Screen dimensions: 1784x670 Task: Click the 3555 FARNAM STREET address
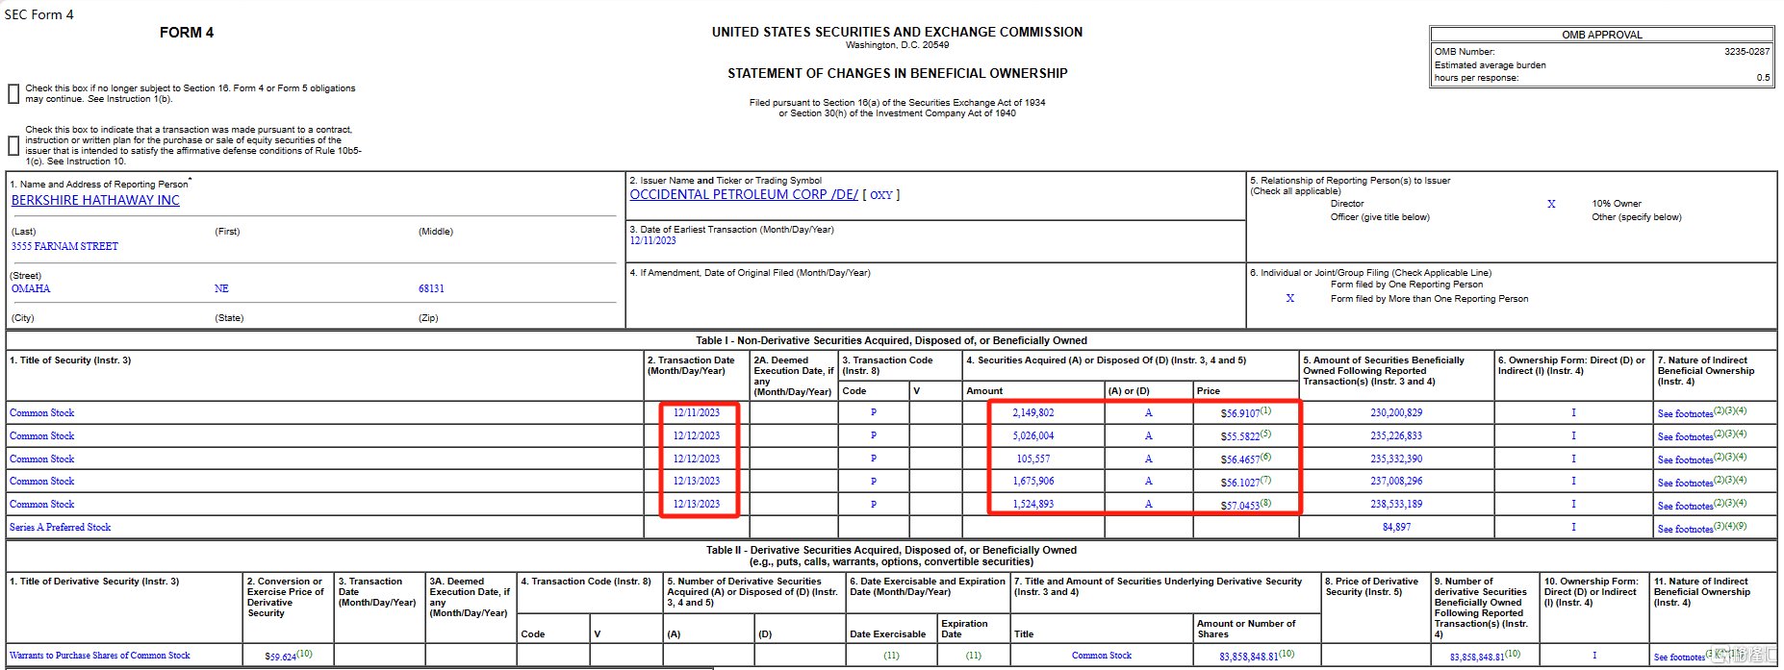click(x=64, y=247)
